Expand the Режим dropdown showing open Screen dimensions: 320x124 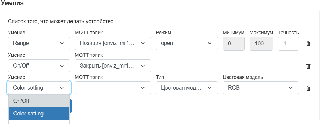pyautogui.click(x=186, y=43)
